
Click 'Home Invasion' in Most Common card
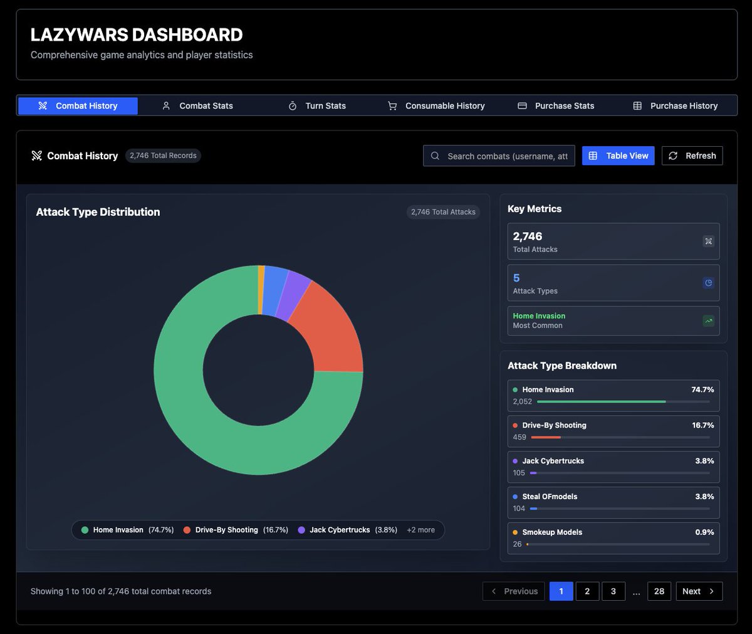539,316
